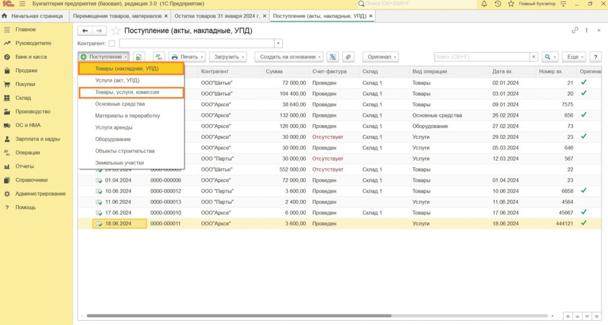This screenshot has width=608, height=325.
Task: Collapse the Поступление dropdown button
Action: pos(103,57)
